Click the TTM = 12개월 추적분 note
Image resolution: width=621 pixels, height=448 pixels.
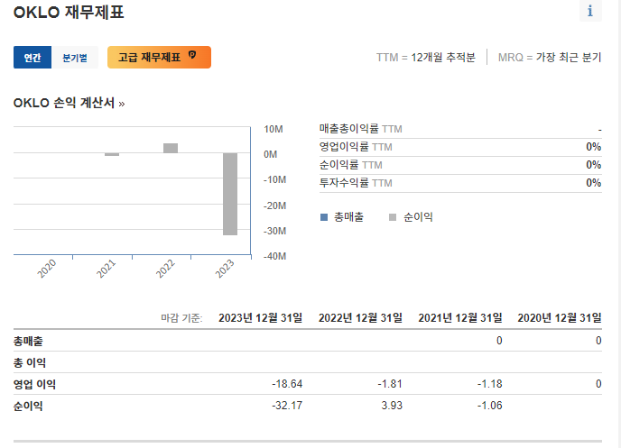(x=426, y=58)
